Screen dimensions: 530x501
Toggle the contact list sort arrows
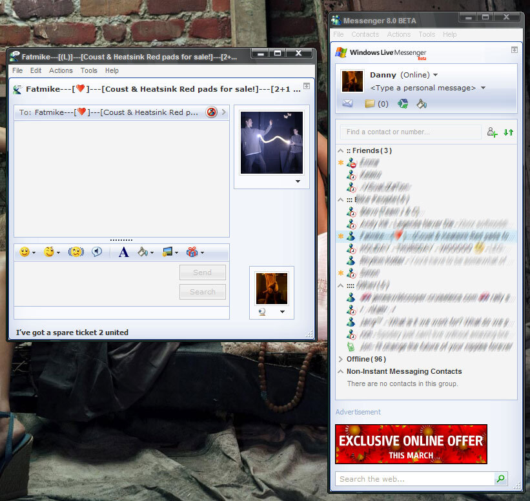click(508, 132)
